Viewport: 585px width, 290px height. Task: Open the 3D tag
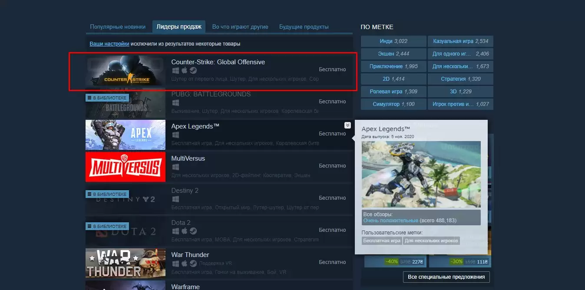(460, 92)
